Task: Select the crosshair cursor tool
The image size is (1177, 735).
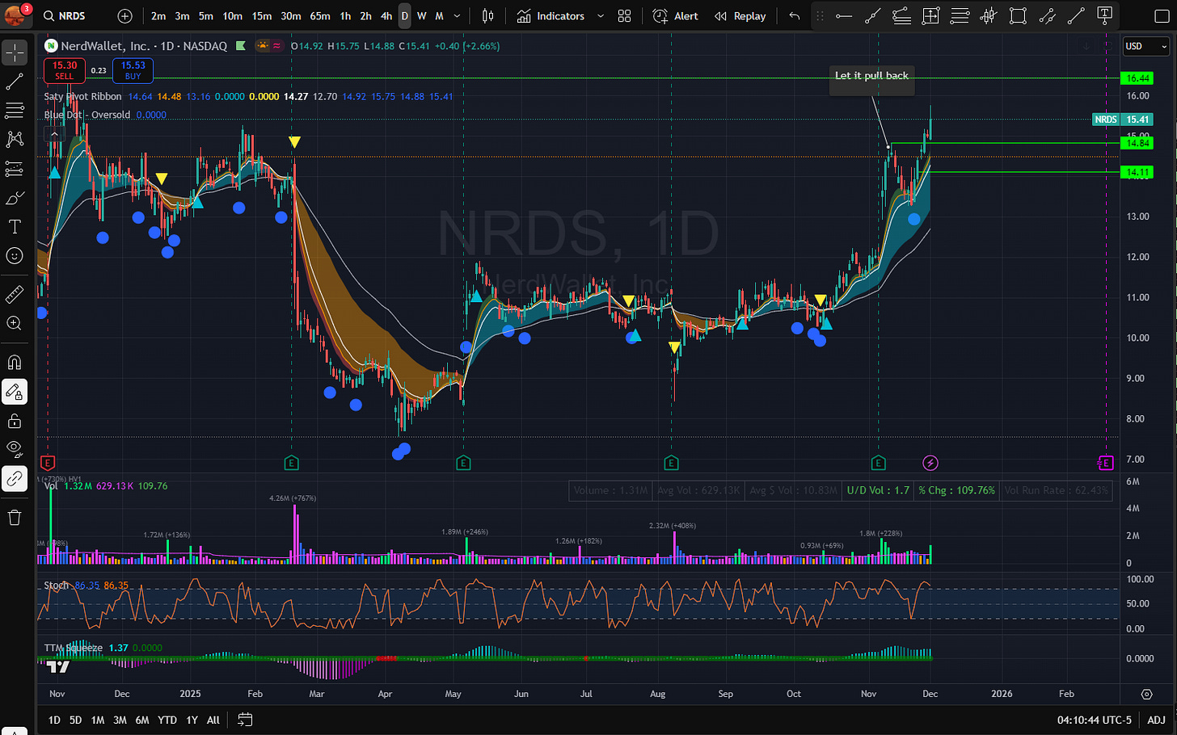Action: point(15,52)
